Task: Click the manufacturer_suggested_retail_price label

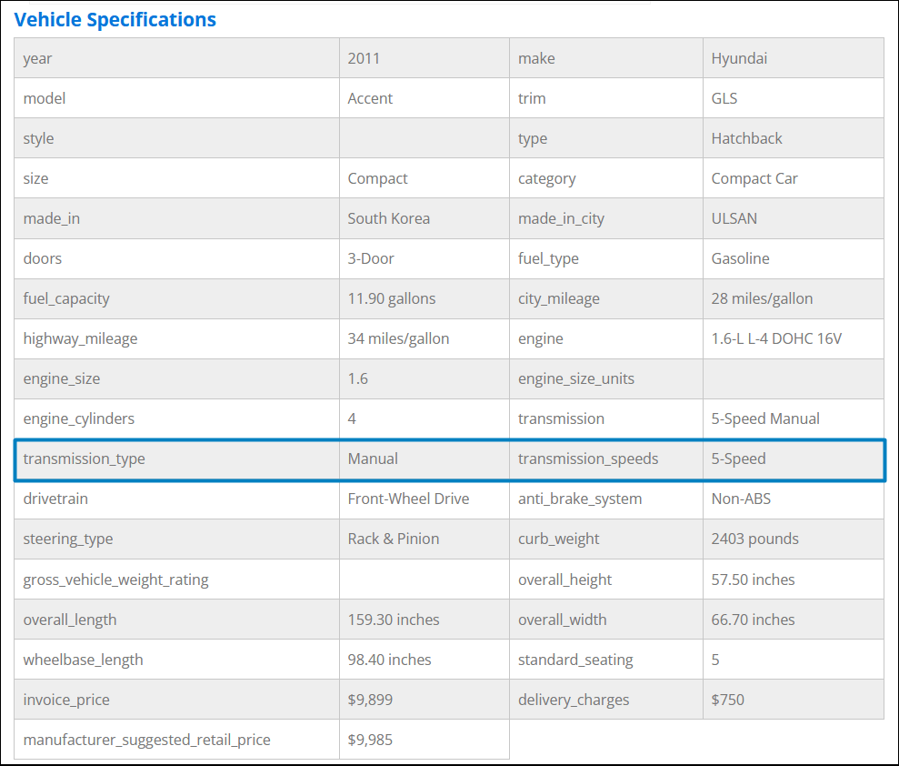Action: tap(147, 740)
